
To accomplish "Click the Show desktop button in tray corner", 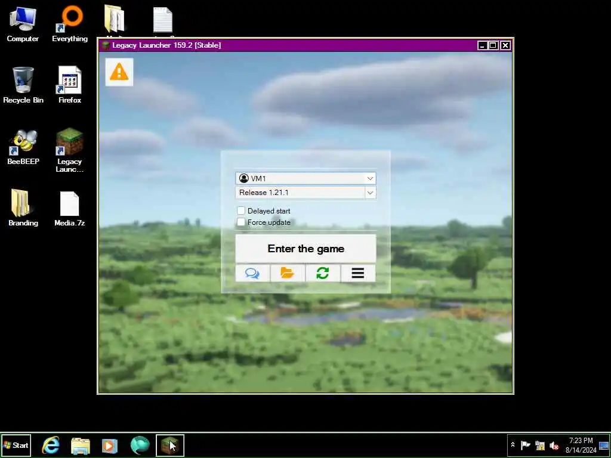I will click(604, 445).
